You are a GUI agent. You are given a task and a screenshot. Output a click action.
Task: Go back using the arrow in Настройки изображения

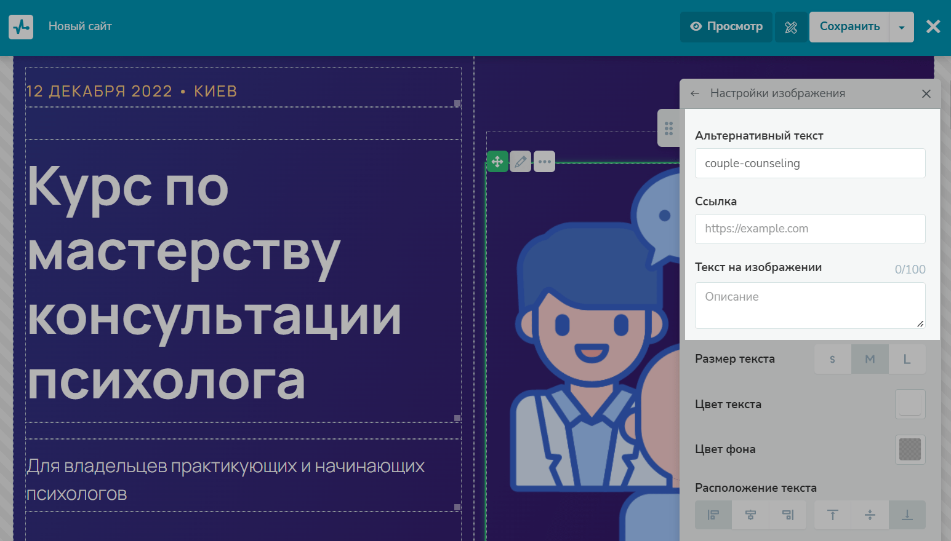coord(695,93)
